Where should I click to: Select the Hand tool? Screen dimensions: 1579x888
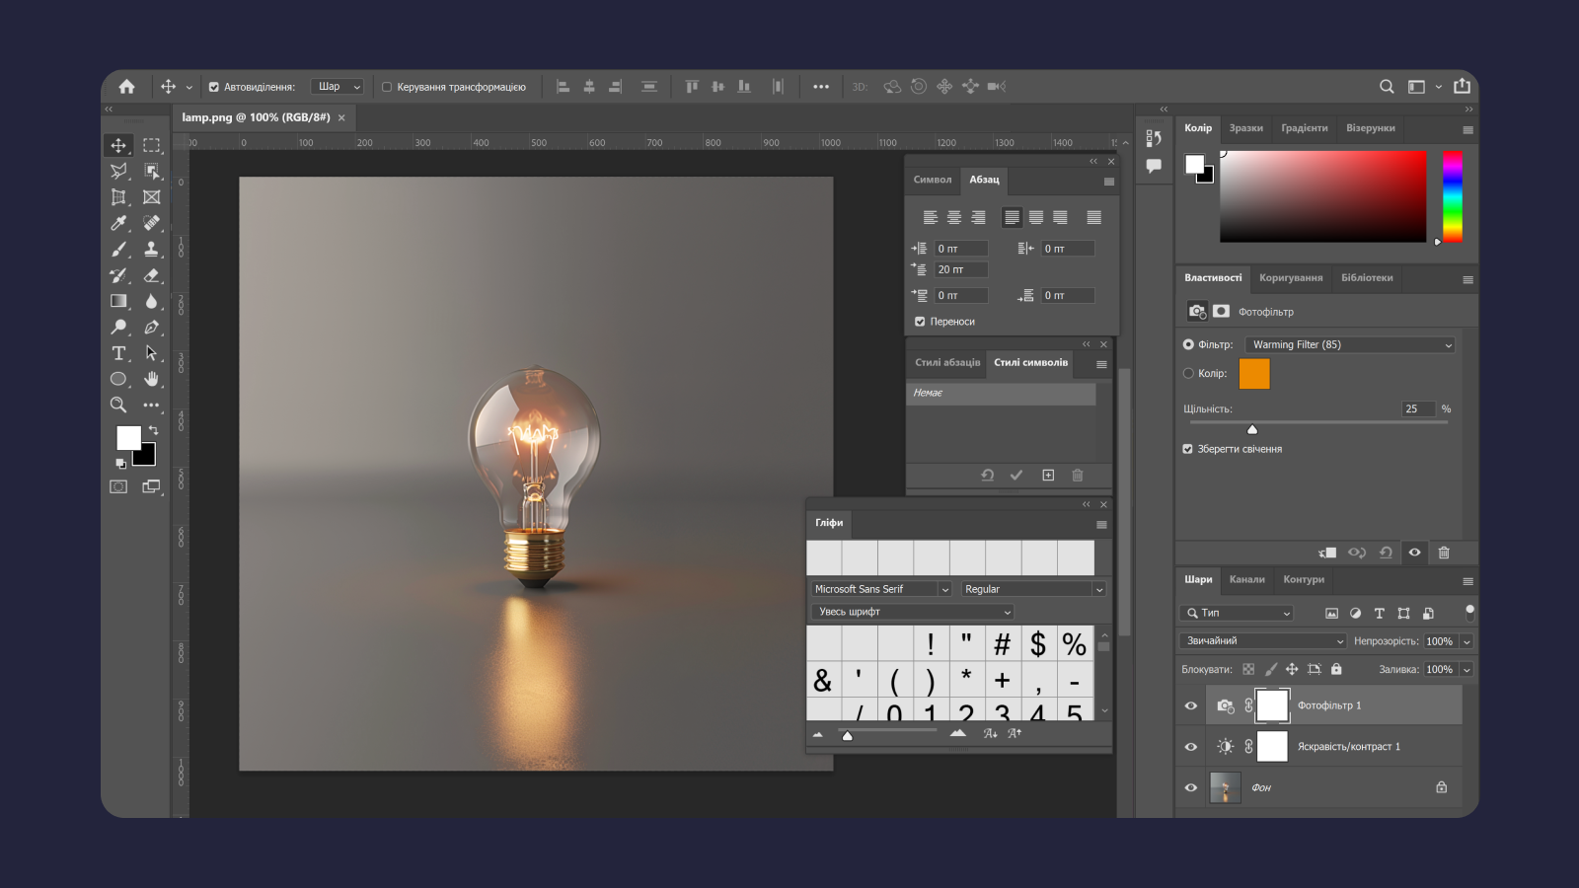coord(151,379)
